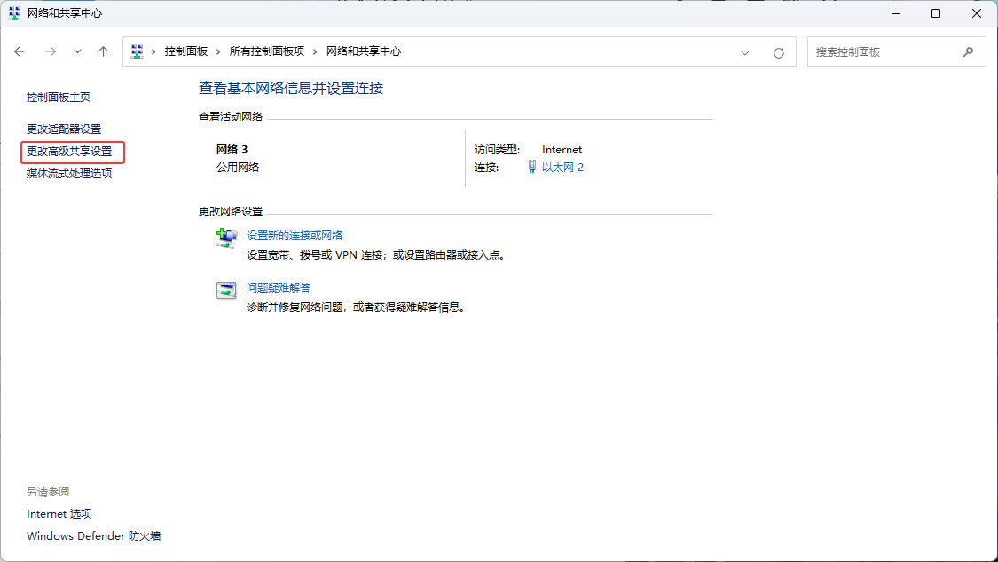Viewport: 998px width, 562px height.
Task: Click the back navigation arrow
Action: tap(20, 51)
